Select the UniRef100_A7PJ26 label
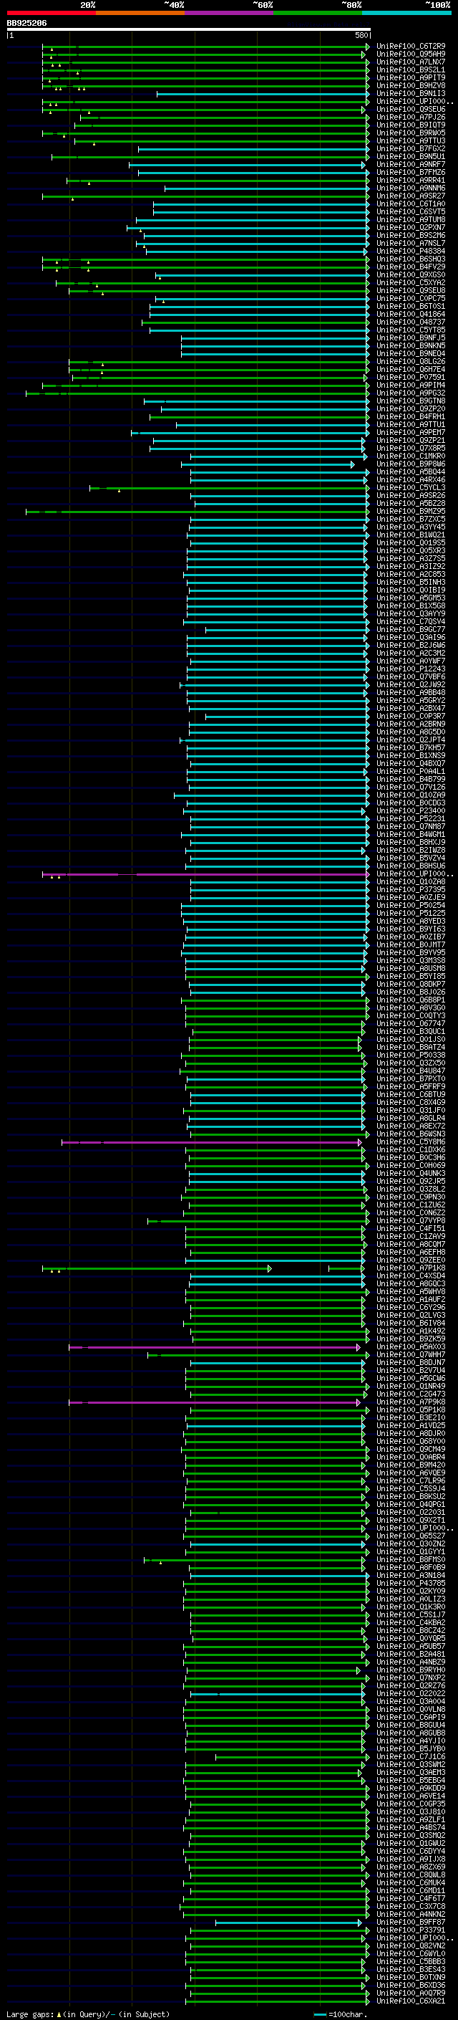The image size is (458, 2020). point(411,118)
